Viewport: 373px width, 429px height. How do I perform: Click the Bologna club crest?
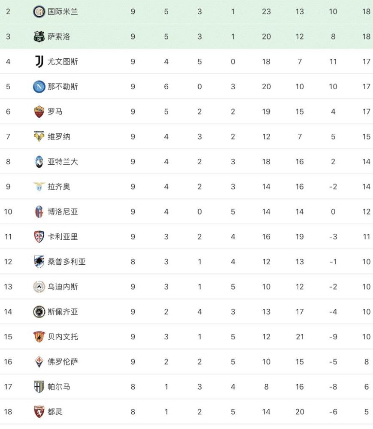point(39,212)
